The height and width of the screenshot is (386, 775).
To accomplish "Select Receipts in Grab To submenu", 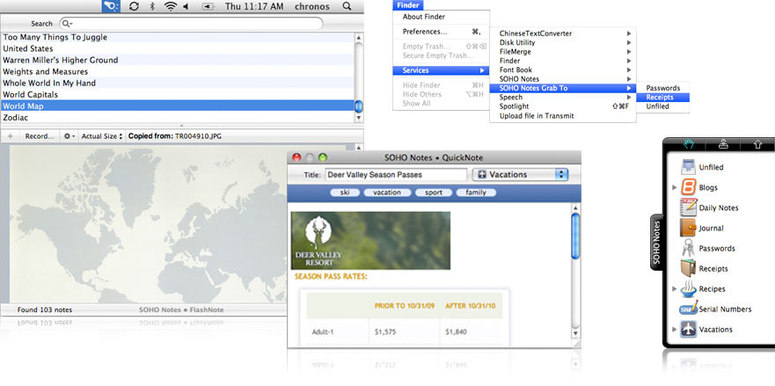I will pyautogui.click(x=662, y=98).
